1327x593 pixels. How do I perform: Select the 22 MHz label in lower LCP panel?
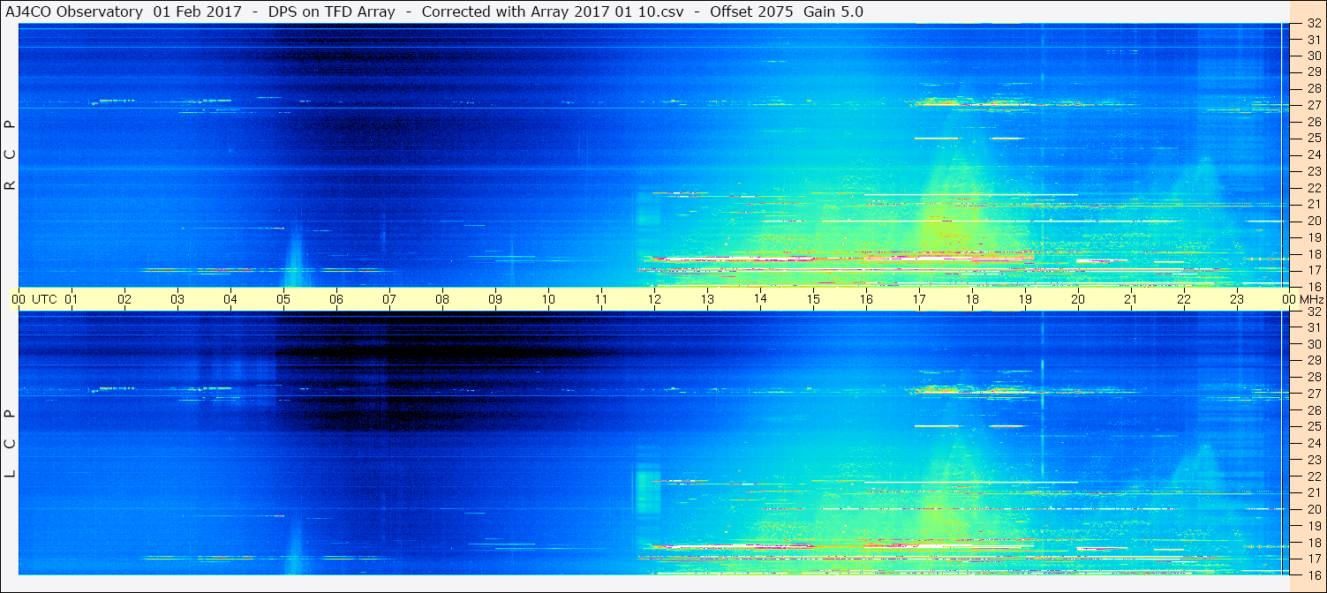tap(1314, 476)
